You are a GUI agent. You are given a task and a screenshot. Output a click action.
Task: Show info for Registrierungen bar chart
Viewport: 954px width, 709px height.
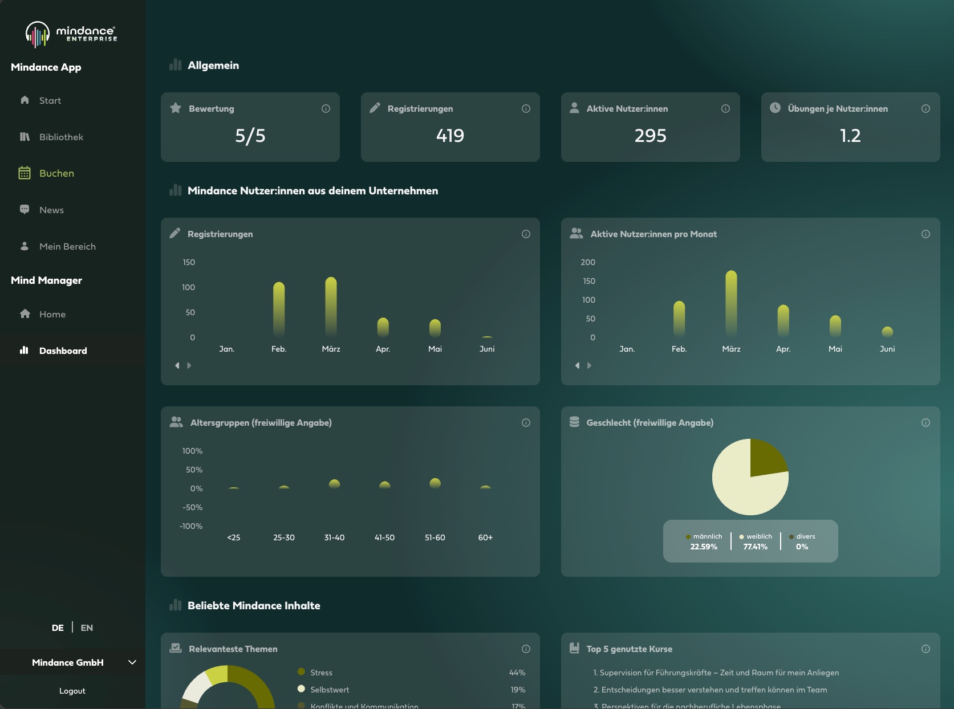526,234
